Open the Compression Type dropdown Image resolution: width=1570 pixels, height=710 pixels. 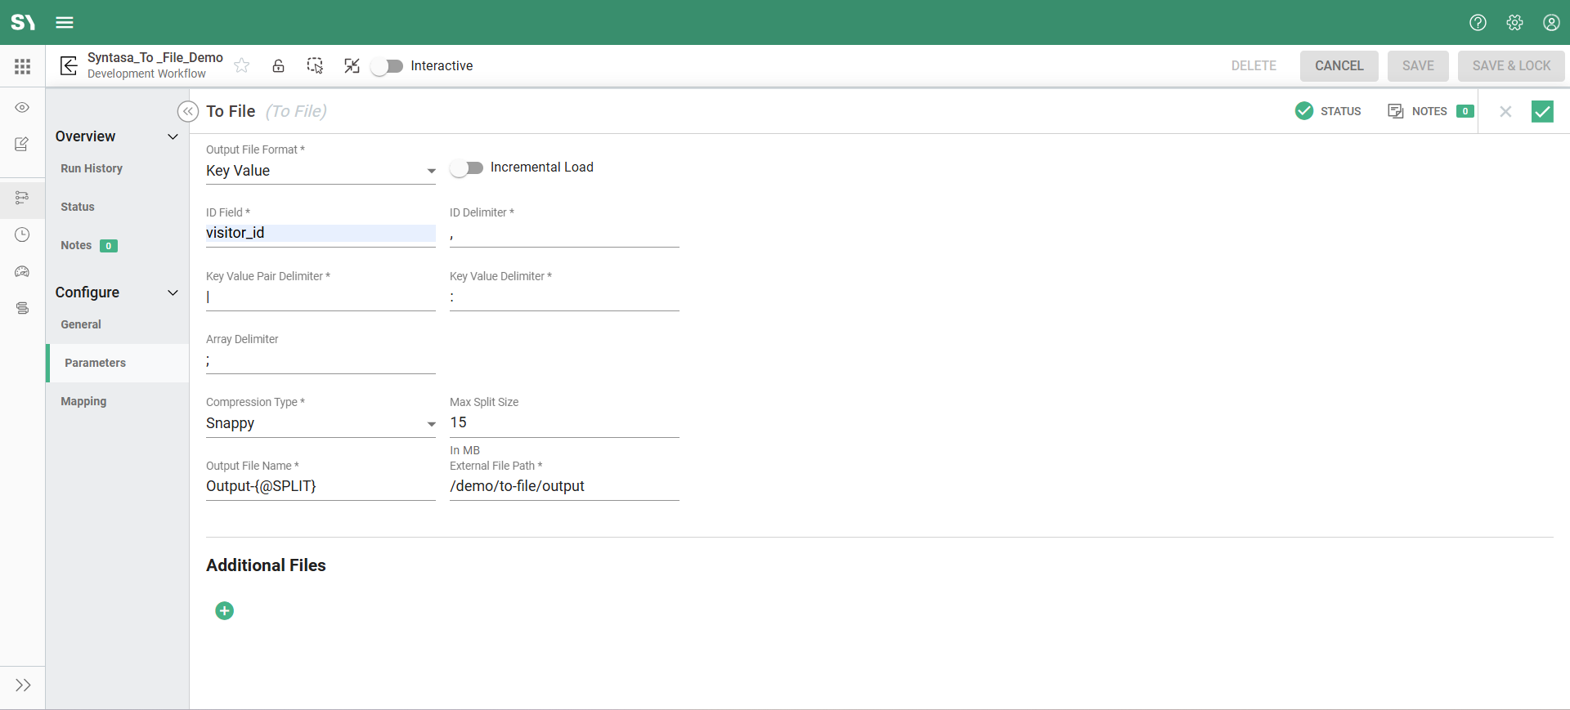point(320,423)
